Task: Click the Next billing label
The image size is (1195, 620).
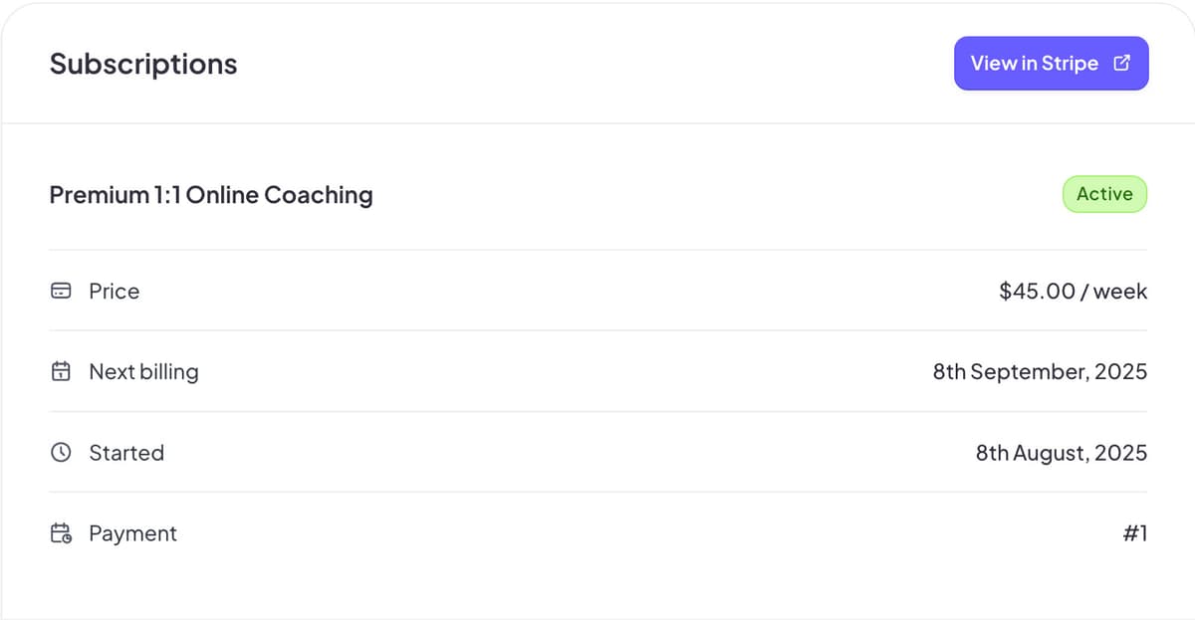Action: point(143,372)
